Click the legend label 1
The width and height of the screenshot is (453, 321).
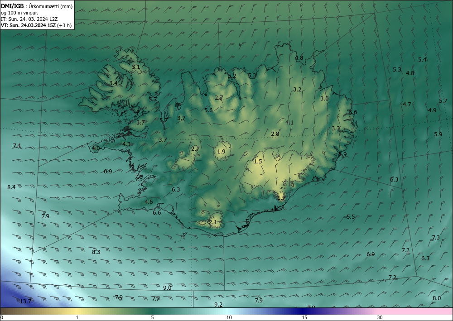(x=77, y=317)
